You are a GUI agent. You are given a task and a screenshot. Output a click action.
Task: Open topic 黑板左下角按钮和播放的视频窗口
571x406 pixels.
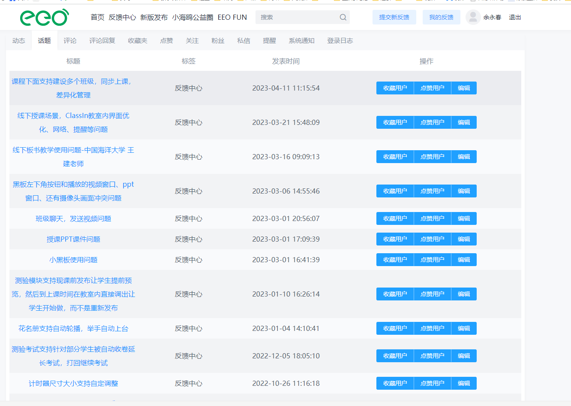(73, 191)
